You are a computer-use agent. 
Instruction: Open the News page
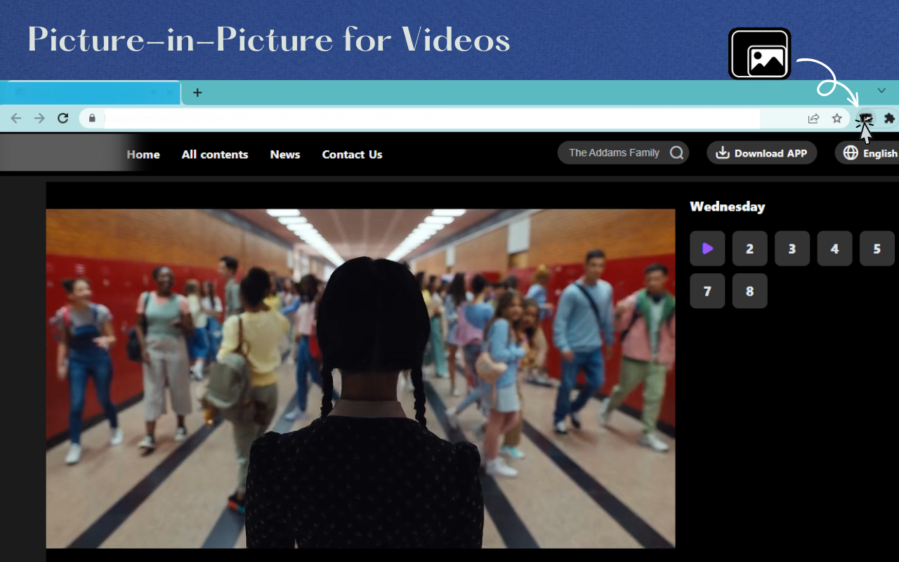point(285,155)
